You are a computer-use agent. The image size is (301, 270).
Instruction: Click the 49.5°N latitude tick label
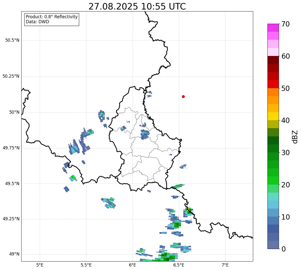click(12, 184)
